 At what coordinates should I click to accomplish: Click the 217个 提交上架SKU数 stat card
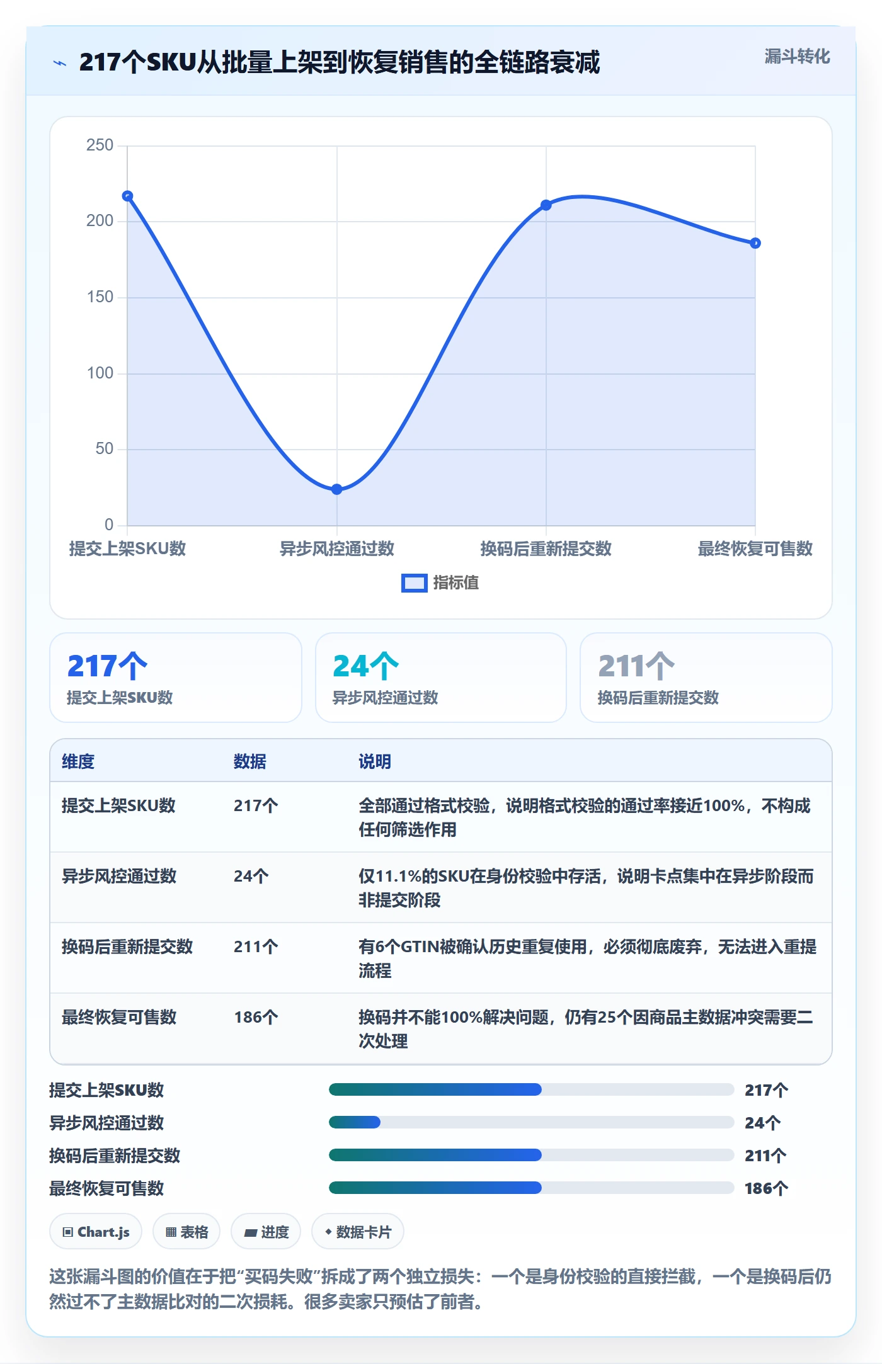click(176, 678)
